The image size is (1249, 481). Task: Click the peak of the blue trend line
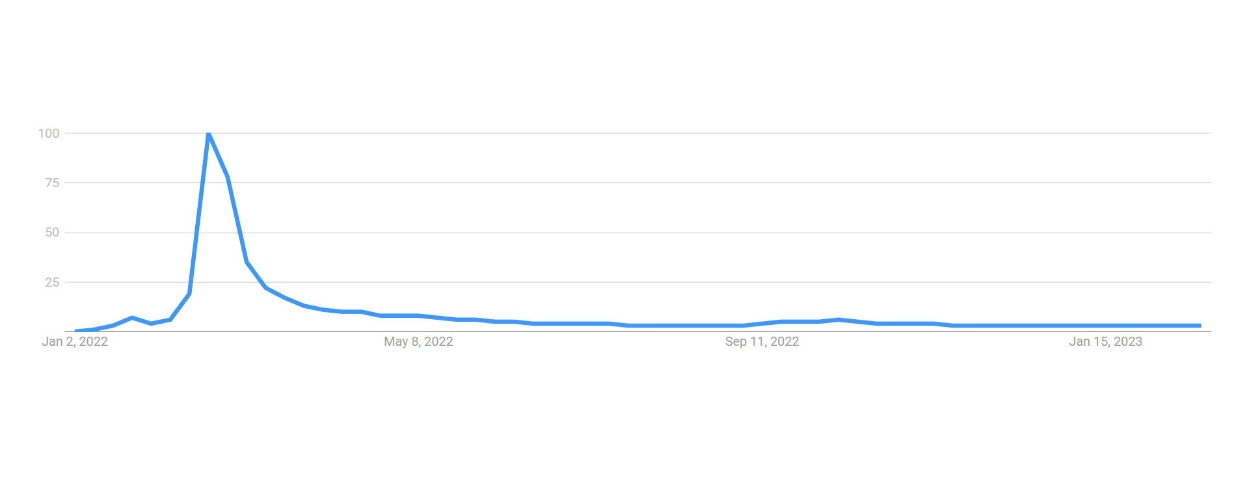click(208, 134)
